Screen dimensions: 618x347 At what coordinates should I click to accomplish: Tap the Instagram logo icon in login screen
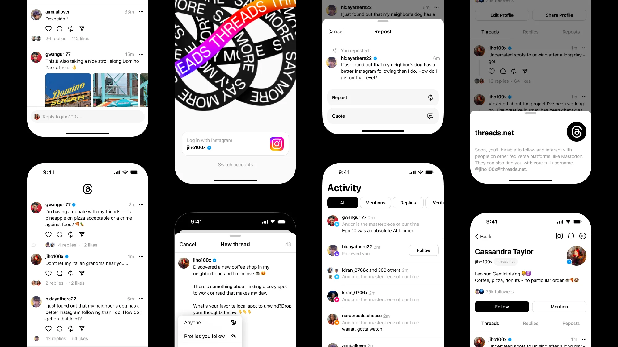click(276, 144)
